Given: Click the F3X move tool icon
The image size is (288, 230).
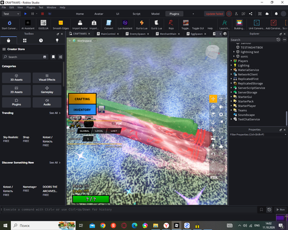Looking at the screenshot, I should tap(213, 99).
